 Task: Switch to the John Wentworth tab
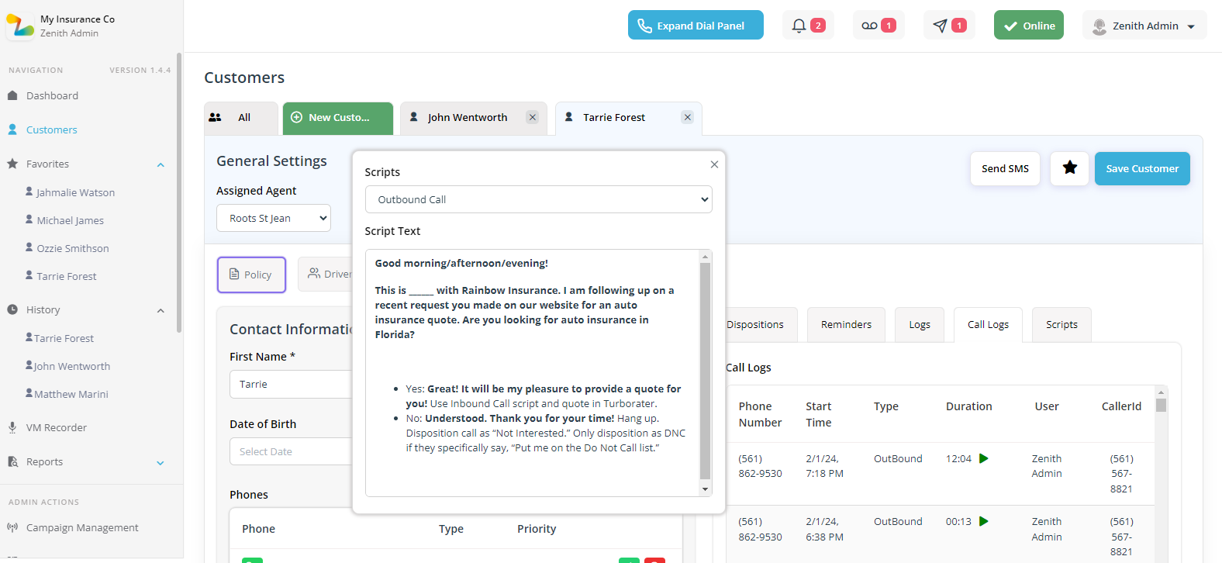[x=468, y=118]
